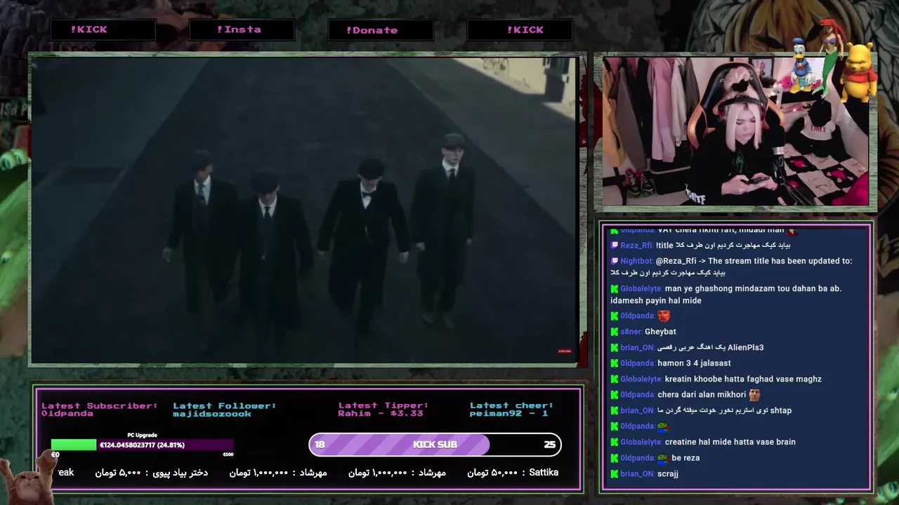The height and width of the screenshot is (505, 899).
Task: Click the Kick badge on 'kreatin khoobe' message
Action: point(615,379)
